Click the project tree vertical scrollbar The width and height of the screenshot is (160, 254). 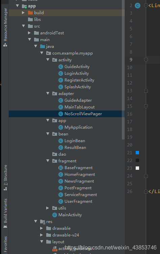pos(123,70)
